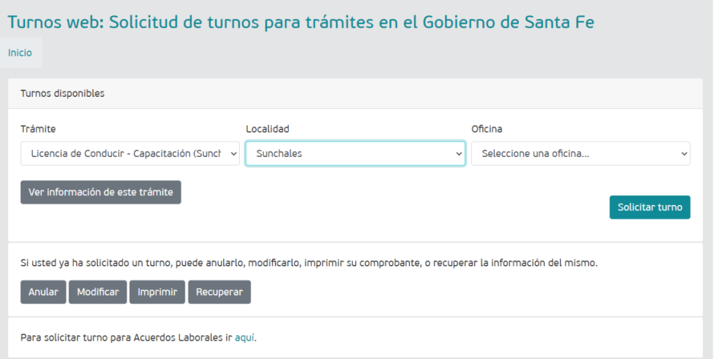Open the Inicio navigation tab
714x359 pixels.
tap(20, 53)
